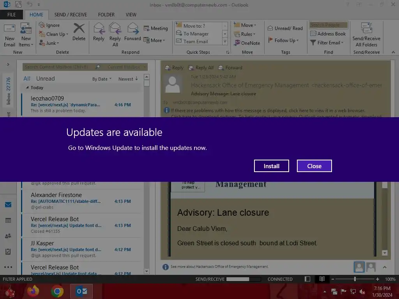399x299 pixels.
Task: Click Send/Receive All Folders
Action: tap(366, 35)
